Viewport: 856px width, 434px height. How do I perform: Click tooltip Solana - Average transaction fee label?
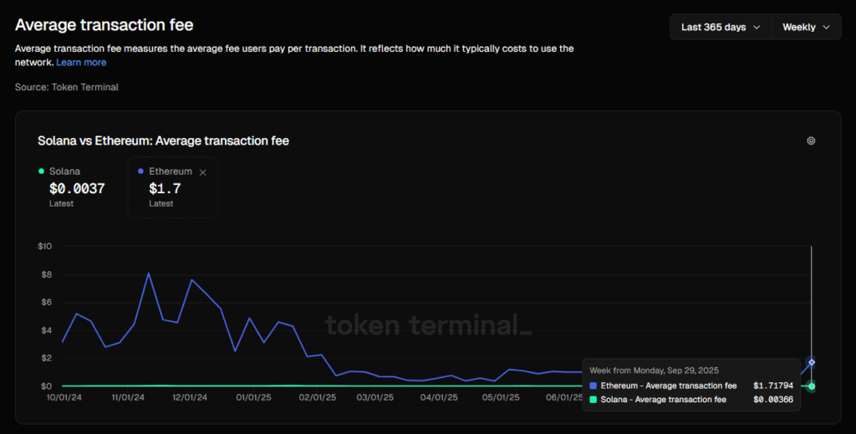point(663,400)
